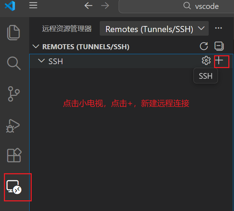
Task: Open the Explorer files icon
Action: coord(14,32)
